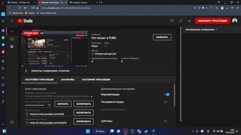Toggle the Видеорекордер switch
The height and width of the screenshot is (135, 241).
click(166, 94)
